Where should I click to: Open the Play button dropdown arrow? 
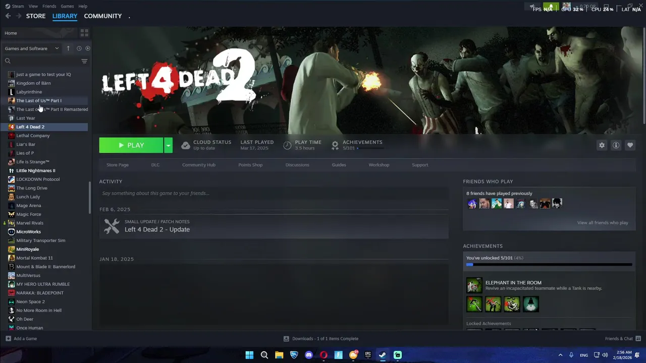point(168,145)
